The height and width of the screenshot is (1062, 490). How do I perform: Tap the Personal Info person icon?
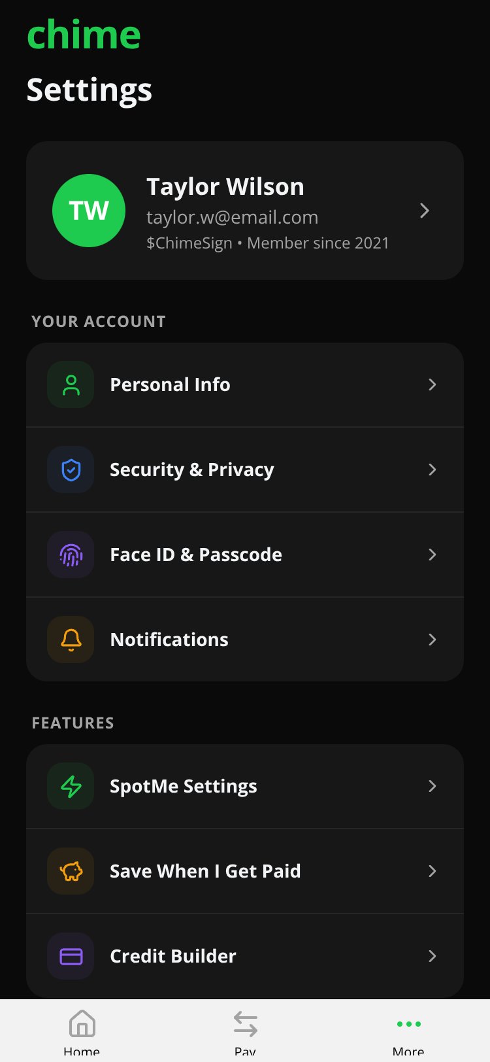point(71,385)
